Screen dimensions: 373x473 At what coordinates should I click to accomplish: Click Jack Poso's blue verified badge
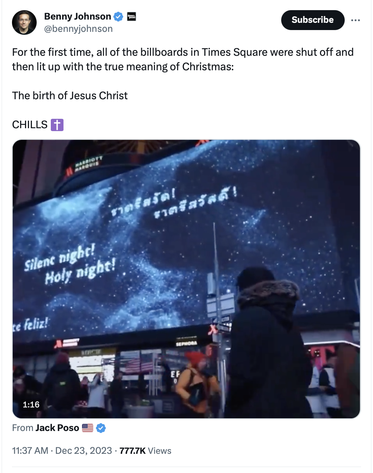[101, 428]
